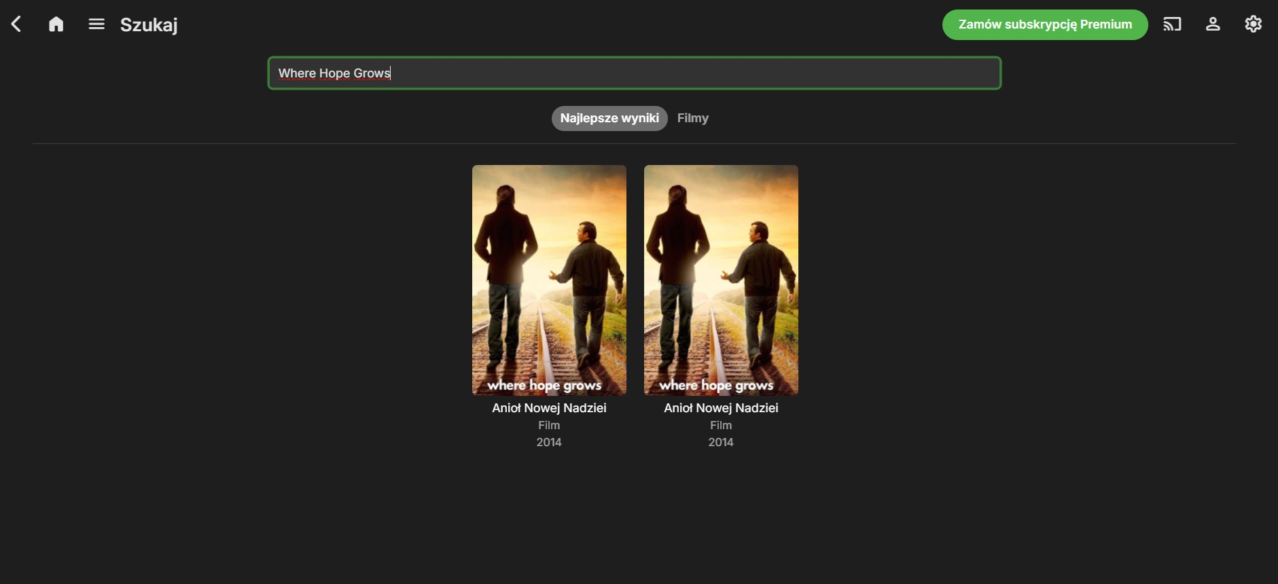The image size is (1278, 584).
Task: Click the Szukaj page heading
Action: click(x=149, y=25)
